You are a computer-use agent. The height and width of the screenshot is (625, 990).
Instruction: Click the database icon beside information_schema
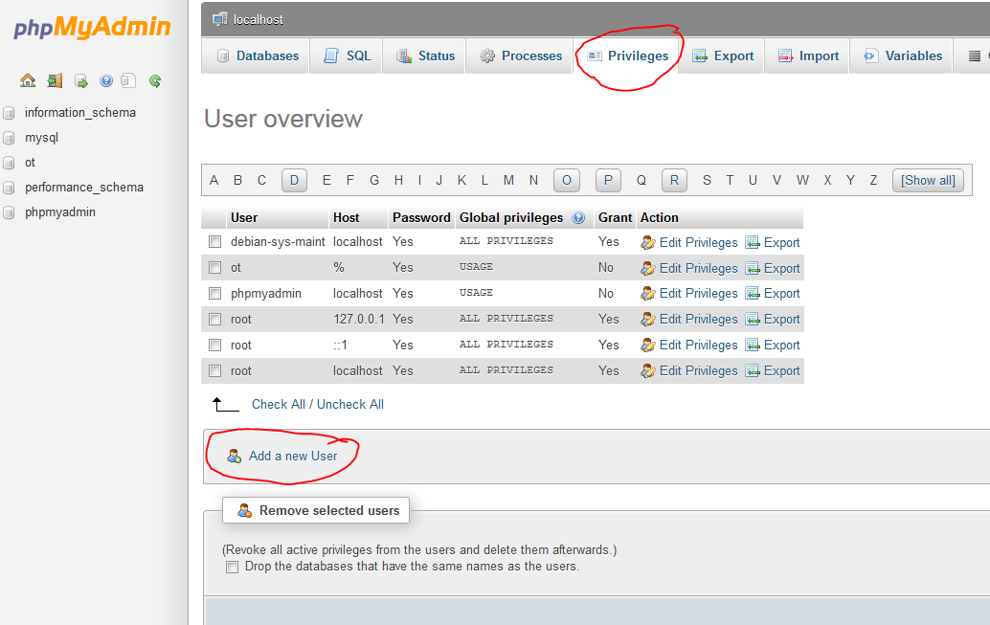[x=9, y=113]
